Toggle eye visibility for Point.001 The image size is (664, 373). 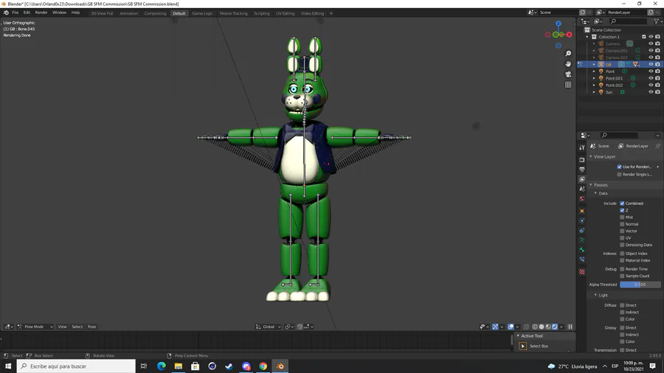pyautogui.click(x=651, y=78)
